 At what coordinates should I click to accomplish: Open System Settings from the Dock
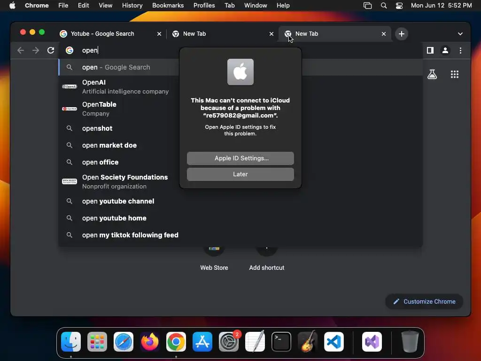[229, 342]
